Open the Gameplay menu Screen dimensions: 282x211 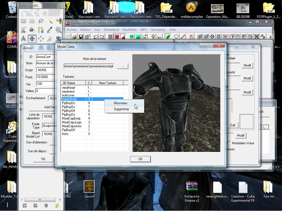point(158,30)
